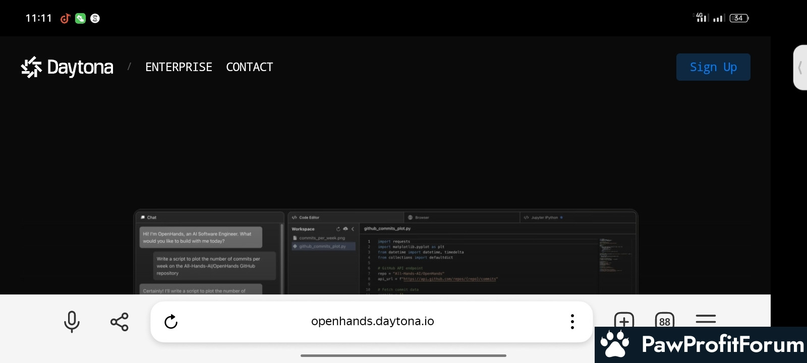
Task: Tap the share icon in browser bar
Action: [x=120, y=322]
